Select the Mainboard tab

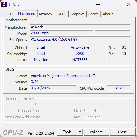[x=27, y=14]
